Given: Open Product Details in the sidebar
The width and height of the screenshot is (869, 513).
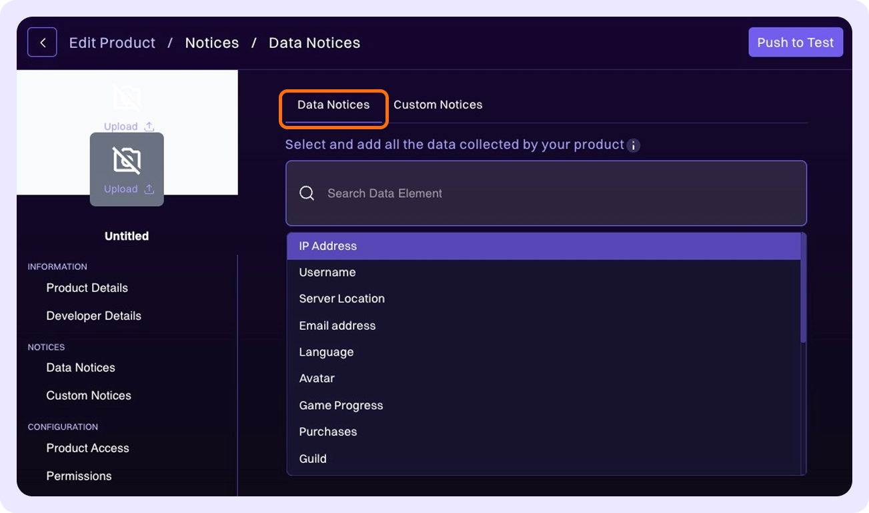Looking at the screenshot, I should 87,288.
